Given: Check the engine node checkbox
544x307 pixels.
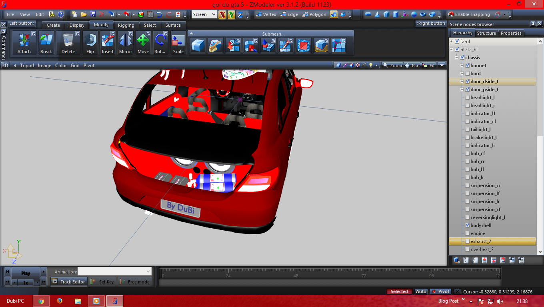Looking at the screenshot, I should click(x=467, y=233).
